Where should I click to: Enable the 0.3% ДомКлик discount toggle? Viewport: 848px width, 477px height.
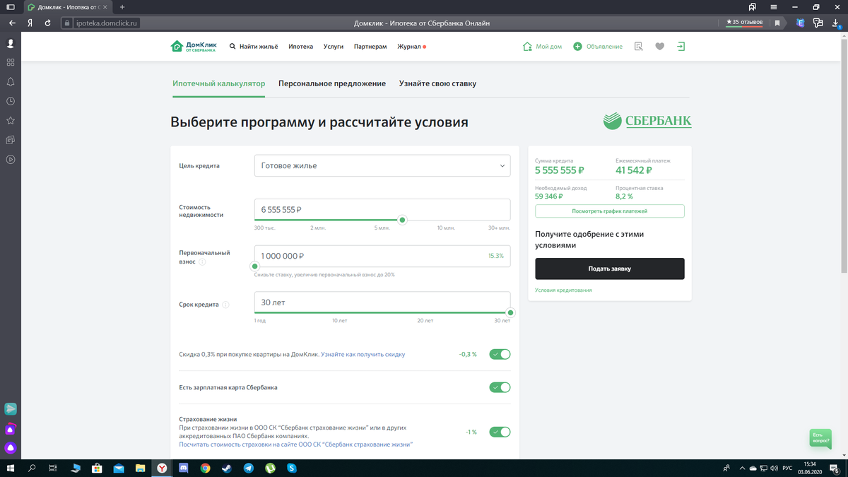click(x=499, y=353)
